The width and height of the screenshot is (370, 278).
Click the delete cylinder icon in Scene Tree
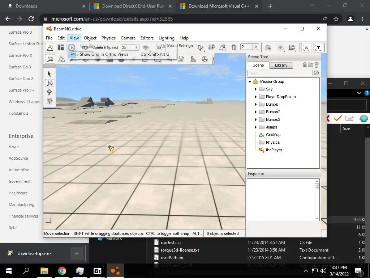317,65
